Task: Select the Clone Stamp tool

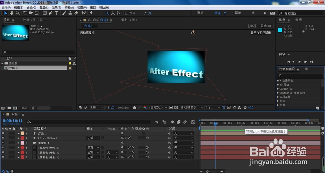Action: tap(70, 13)
